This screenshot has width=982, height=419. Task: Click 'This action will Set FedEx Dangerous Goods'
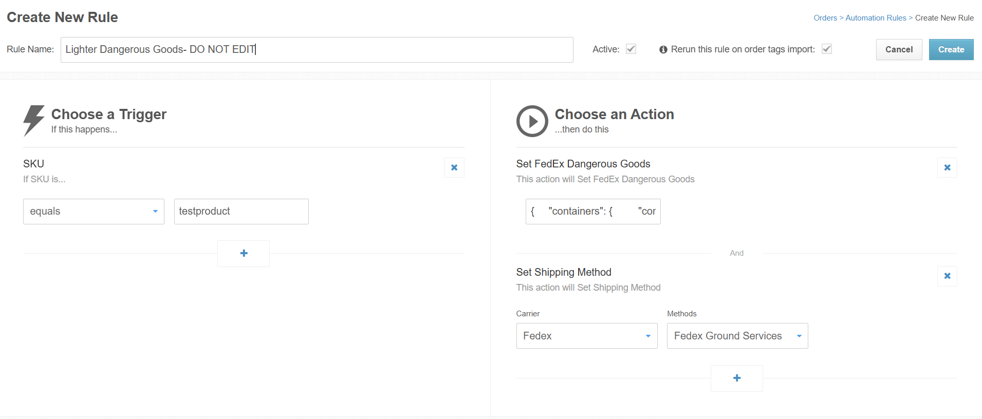coord(605,179)
